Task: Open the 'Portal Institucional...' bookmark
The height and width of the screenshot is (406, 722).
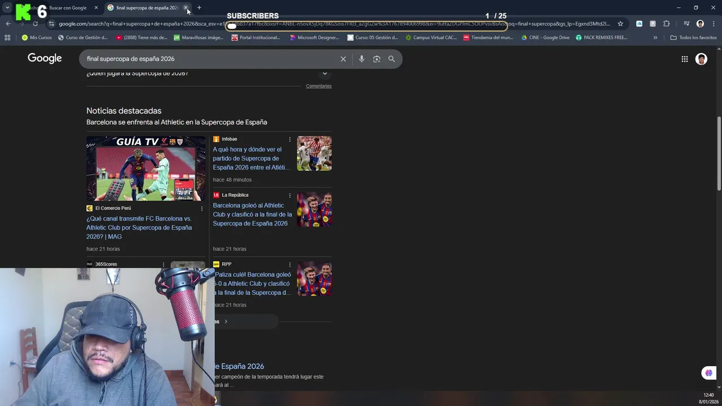Action: 256,38
